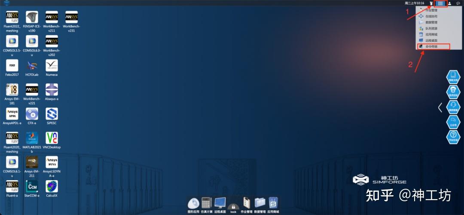Open the 作业管理 clipboard icon in dock
The height and width of the screenshot is (215, 464).
click(x=247, y=203)
